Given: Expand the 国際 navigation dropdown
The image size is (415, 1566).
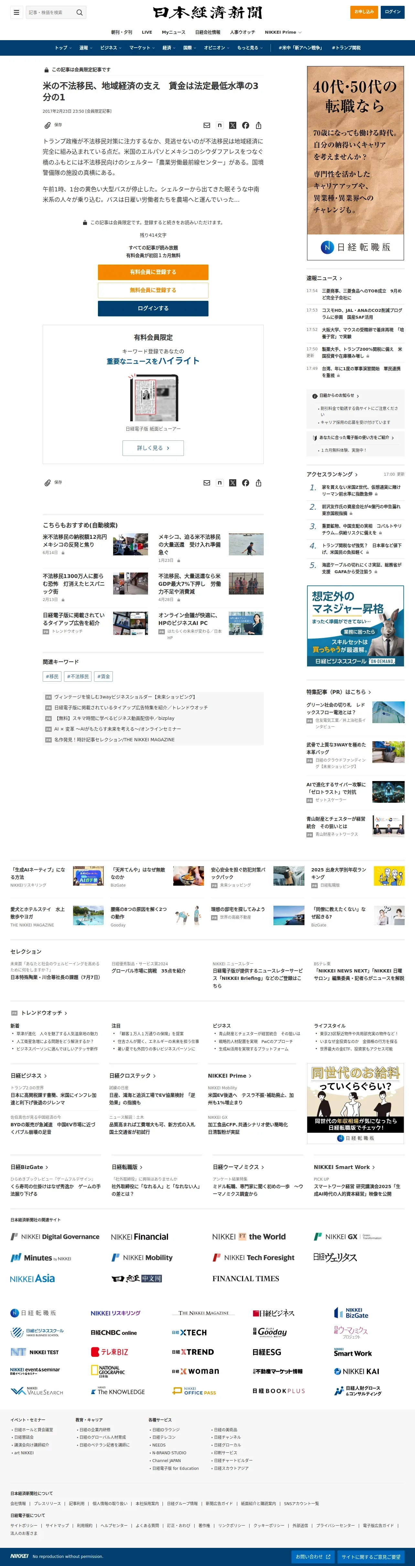Looking at the screenshot, I should click(189, 47).
